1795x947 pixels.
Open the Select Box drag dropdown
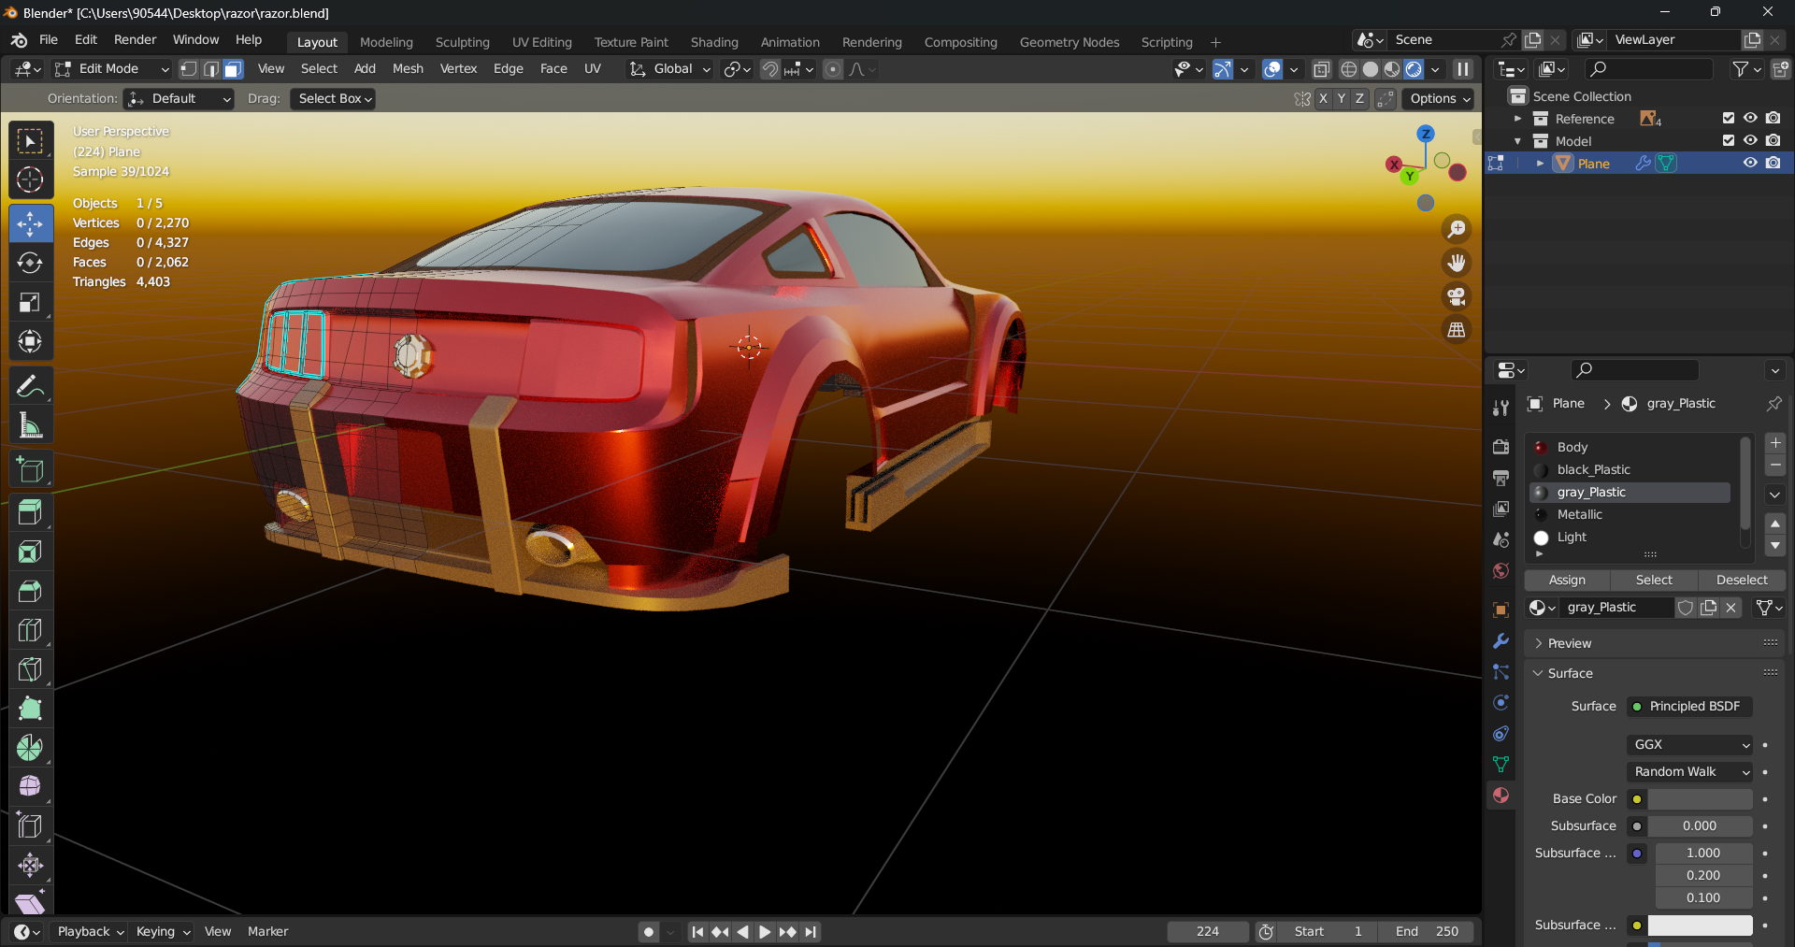333,99
